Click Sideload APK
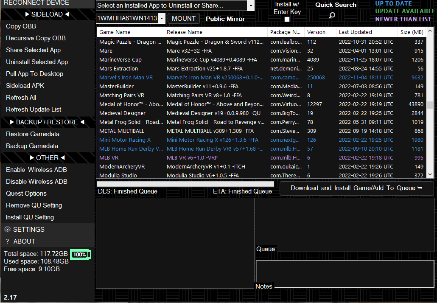 coord(25,86)
